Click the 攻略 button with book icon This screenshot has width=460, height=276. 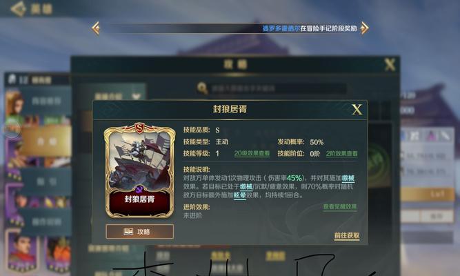pos(139,232)
